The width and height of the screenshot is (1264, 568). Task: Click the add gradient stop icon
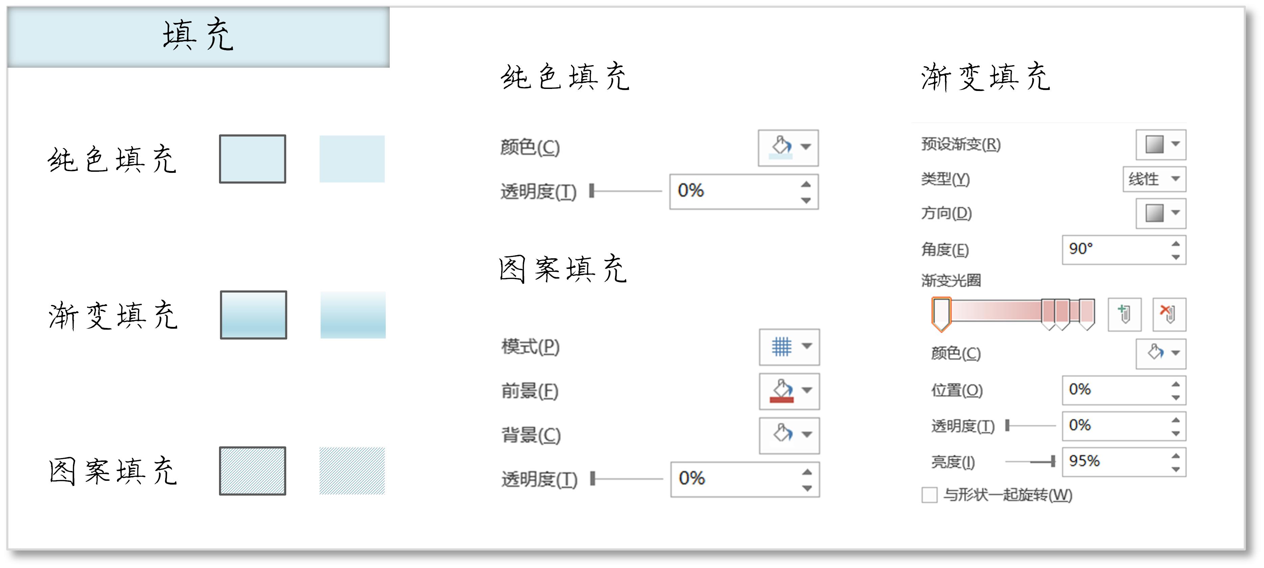[1124, 314]
